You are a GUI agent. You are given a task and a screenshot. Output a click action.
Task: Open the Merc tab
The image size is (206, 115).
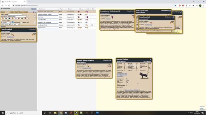coord(20,12)
